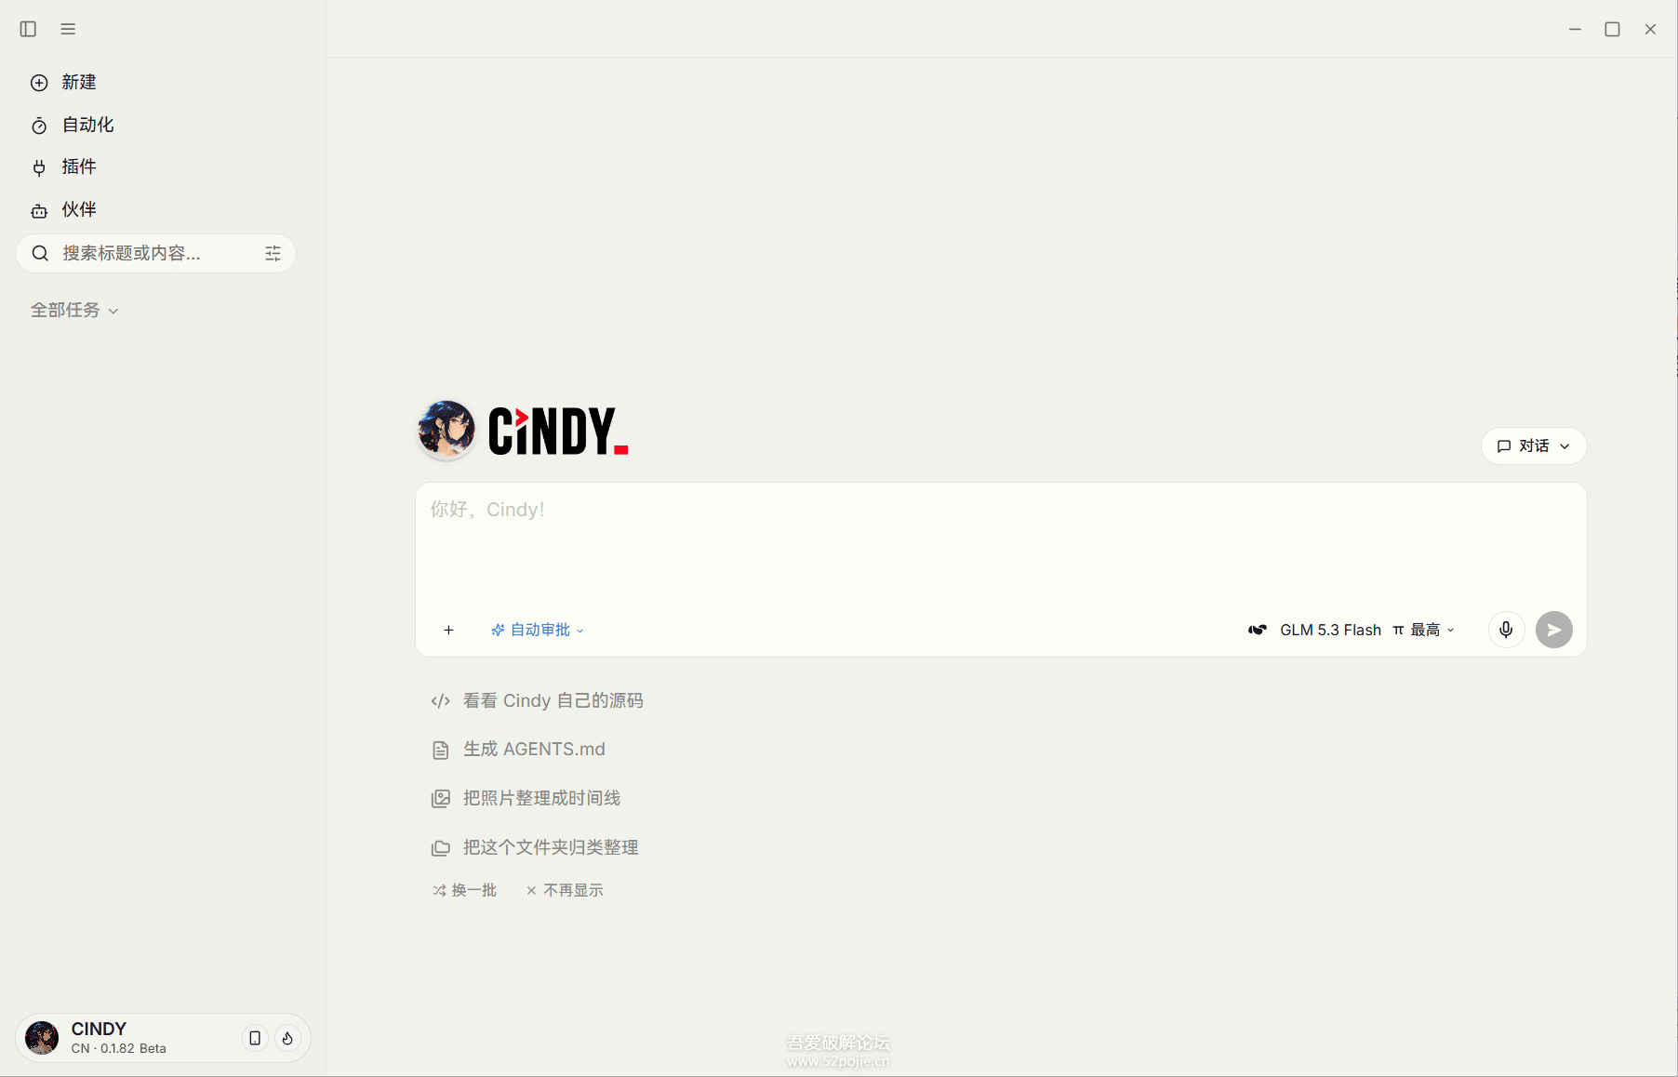1678x1077 pixels.
Task: Close the Cindy window
Action: coord(1650,29)
